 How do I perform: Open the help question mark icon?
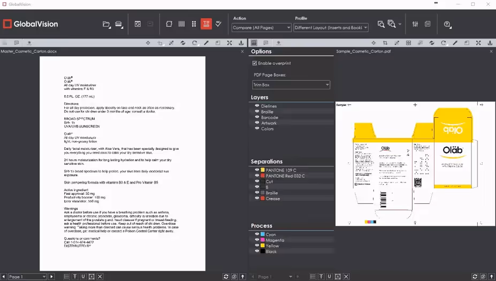[x=447, y=25]
